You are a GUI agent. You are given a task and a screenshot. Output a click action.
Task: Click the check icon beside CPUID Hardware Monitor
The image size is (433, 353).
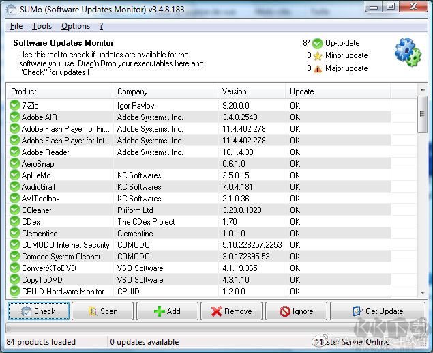[15, 292]
